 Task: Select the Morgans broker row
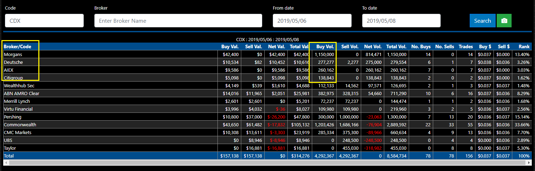click(x=267, y=54)
